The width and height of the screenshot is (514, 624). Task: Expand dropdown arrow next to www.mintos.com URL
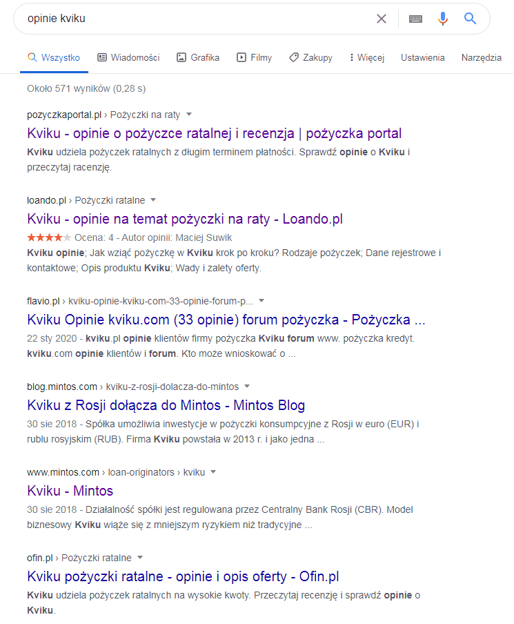click(213, 472)
